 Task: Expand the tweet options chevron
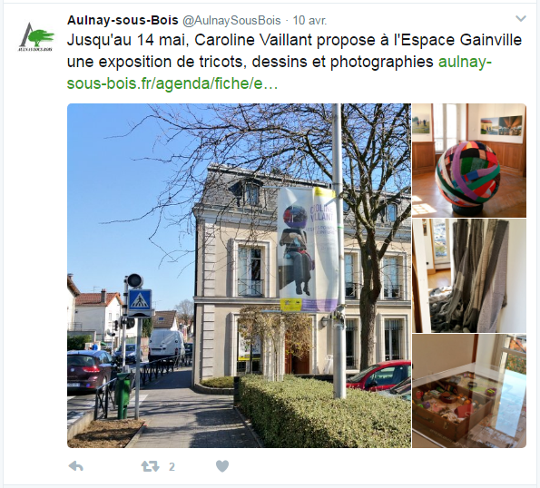click(x=520, y=18)
